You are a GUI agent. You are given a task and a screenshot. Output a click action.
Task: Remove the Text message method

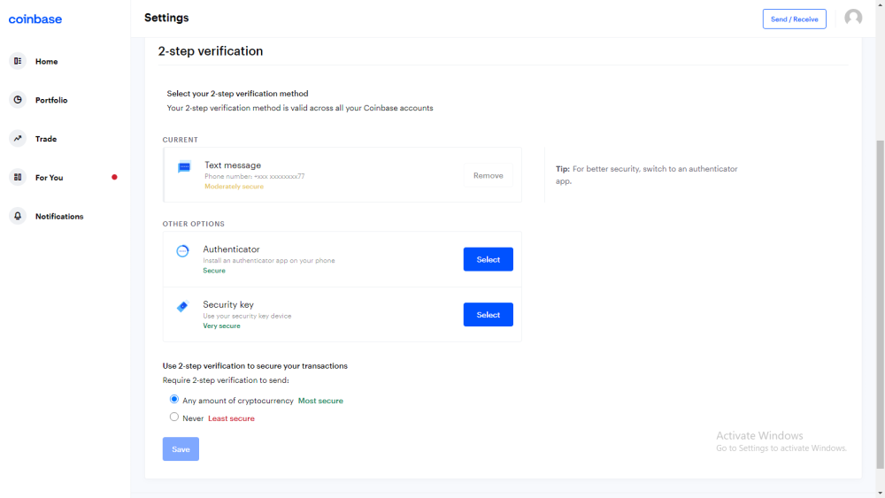click(488, 176)
